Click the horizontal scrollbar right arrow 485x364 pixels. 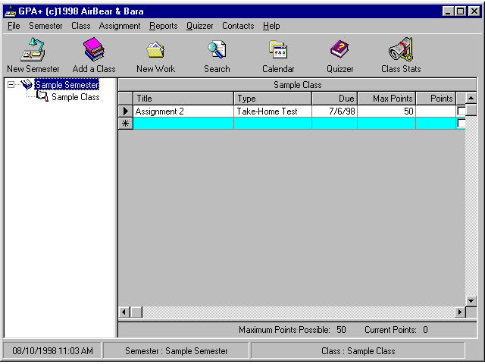(459, 312)
